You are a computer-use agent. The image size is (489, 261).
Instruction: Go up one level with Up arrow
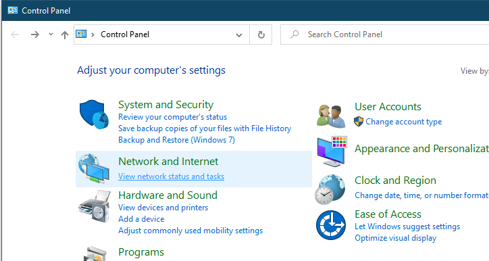tap(65, 34)
